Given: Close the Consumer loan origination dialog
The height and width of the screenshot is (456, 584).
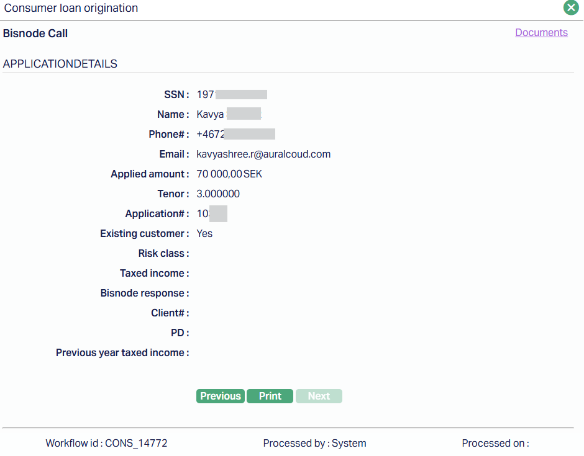Looking at the screenshot, I should [x=571, y=8].
